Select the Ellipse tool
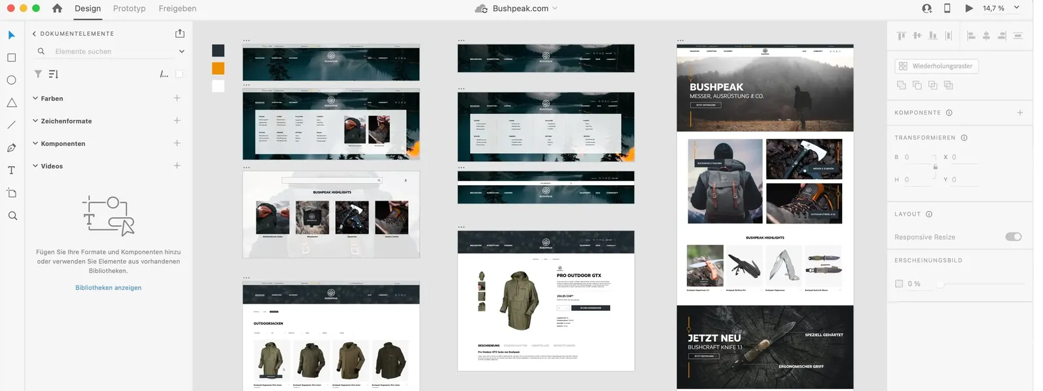Viewport: 1043px width, 391px height. [12, 80]
